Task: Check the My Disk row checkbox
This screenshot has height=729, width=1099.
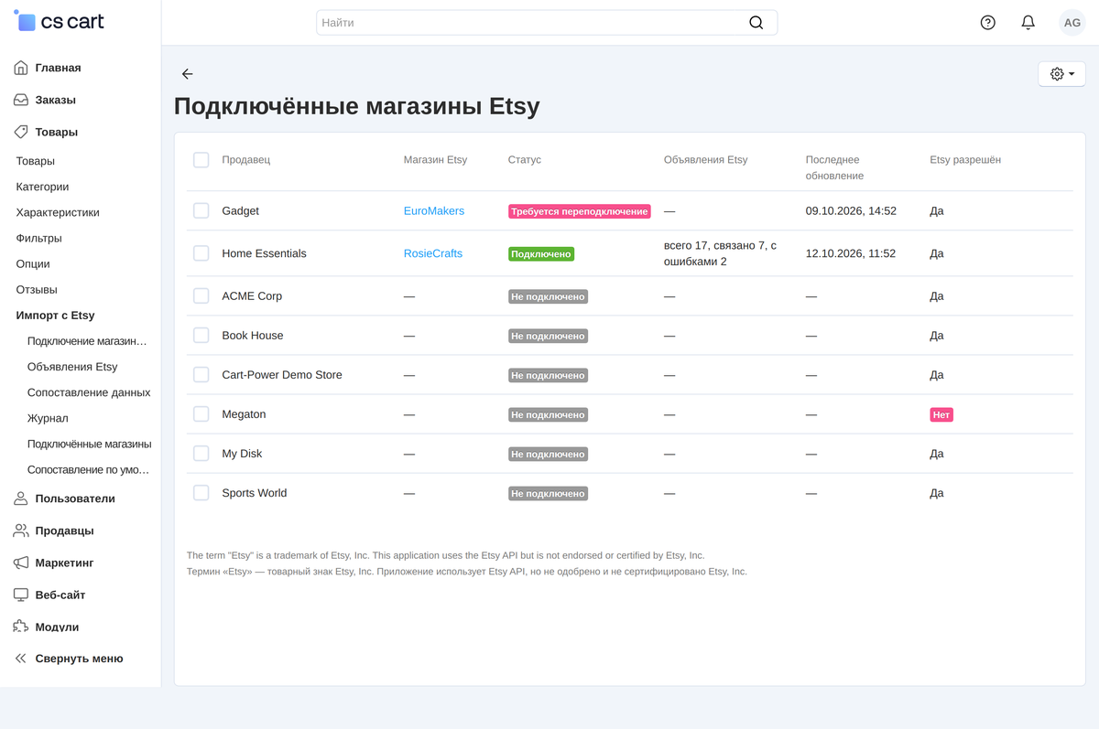Action: (x=201, y=454)
